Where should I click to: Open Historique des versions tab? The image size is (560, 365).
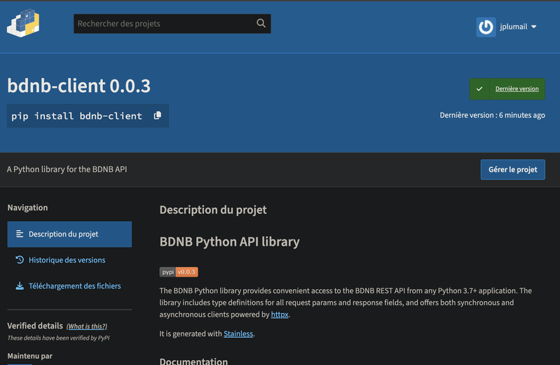[67, 260]
